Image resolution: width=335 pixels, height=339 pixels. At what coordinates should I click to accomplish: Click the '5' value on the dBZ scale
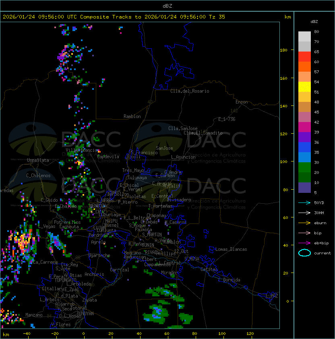coord(315,192)
